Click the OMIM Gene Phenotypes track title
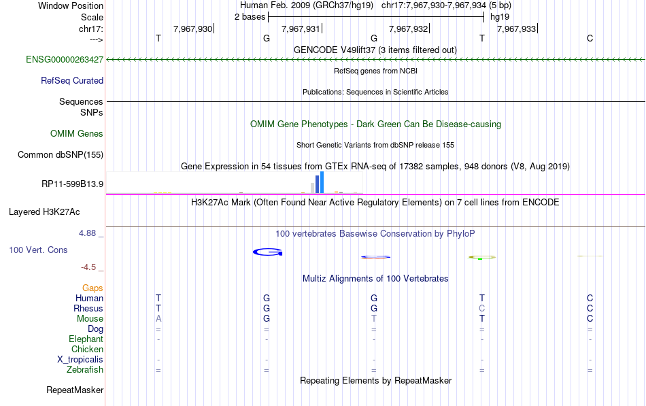The width and height of the screenshot is (646, 406). [x=376, y=124]
